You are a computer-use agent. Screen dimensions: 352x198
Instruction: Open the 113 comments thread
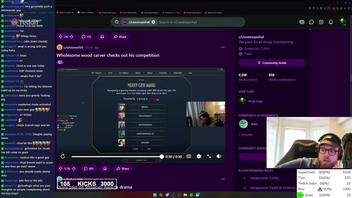point(86,37)
